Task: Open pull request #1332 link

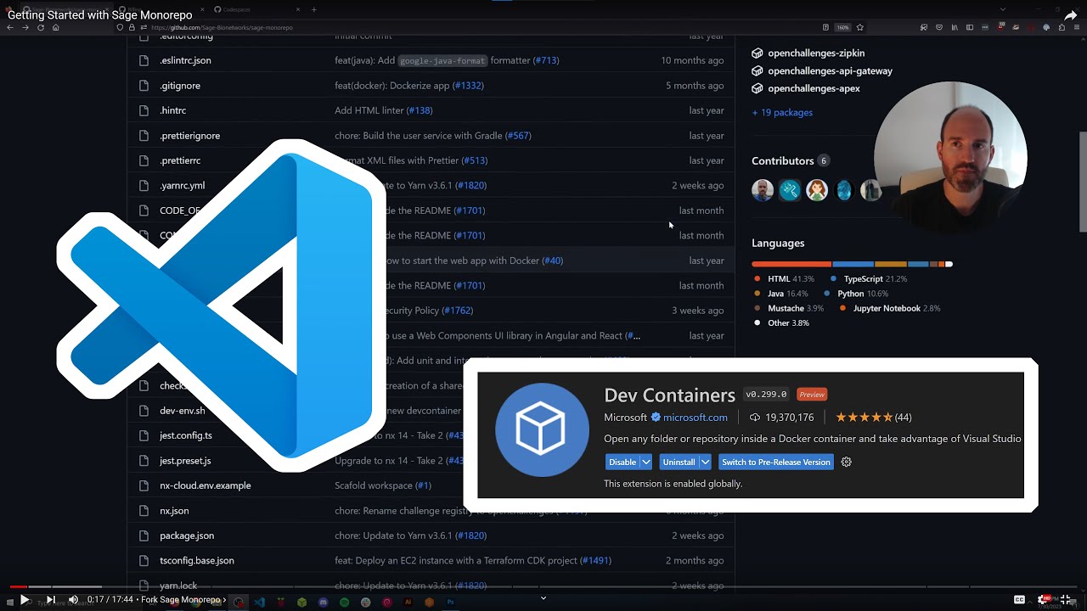Action: [468, 86]
